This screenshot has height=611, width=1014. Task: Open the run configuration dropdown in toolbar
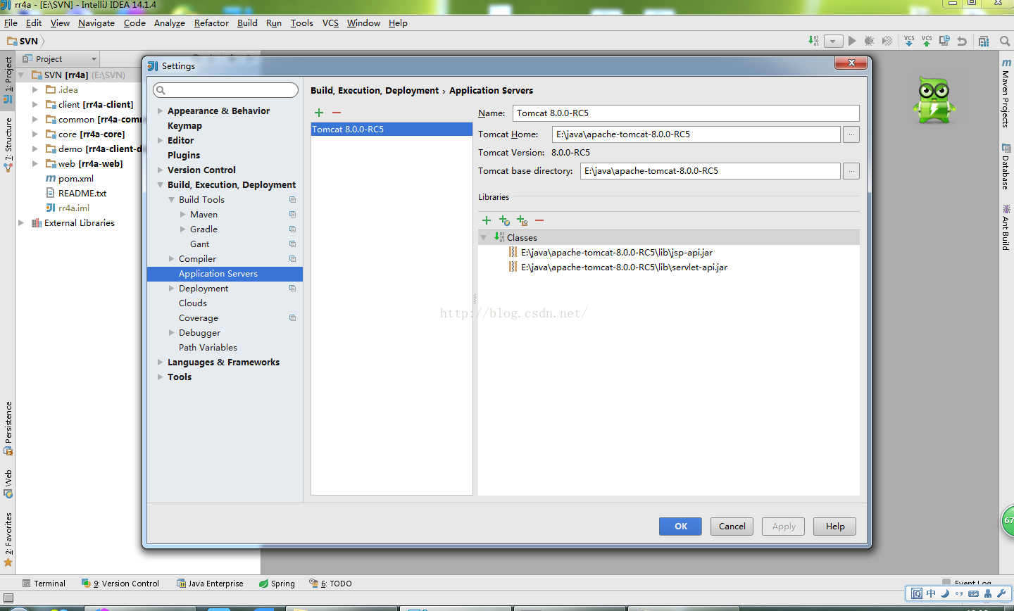tap(833, 41)
